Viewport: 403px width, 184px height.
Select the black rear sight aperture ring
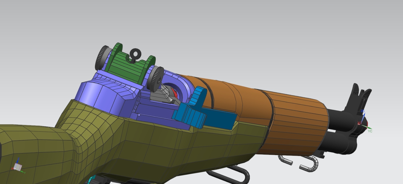(x=136, y=54)
